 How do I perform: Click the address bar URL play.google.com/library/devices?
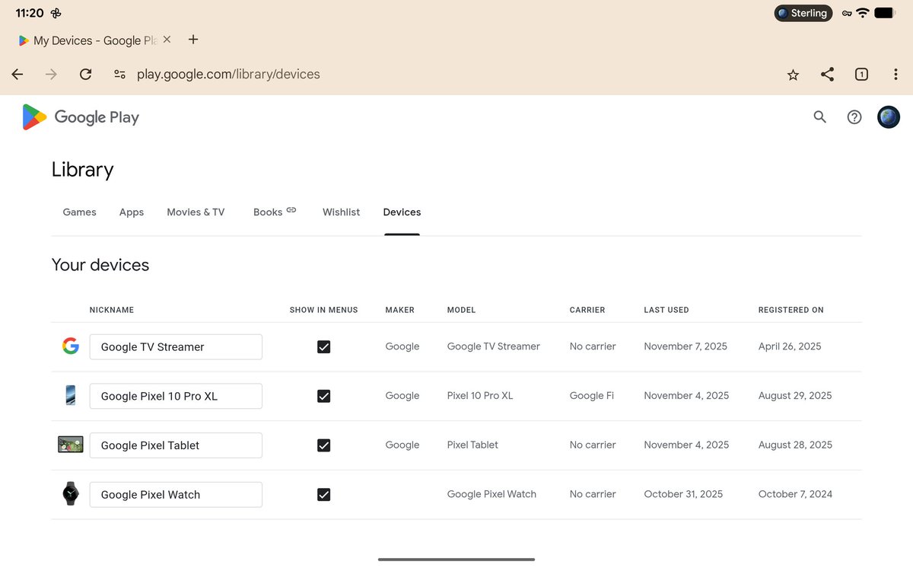pyautogui.click(x=228, y=74)
